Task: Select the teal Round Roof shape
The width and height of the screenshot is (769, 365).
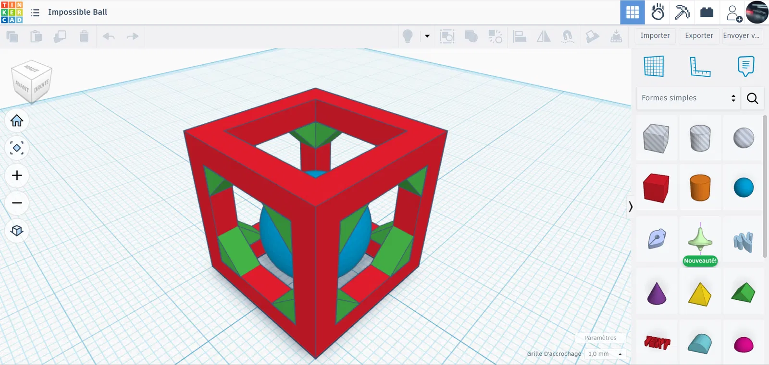Action: [x=700, y=343]
